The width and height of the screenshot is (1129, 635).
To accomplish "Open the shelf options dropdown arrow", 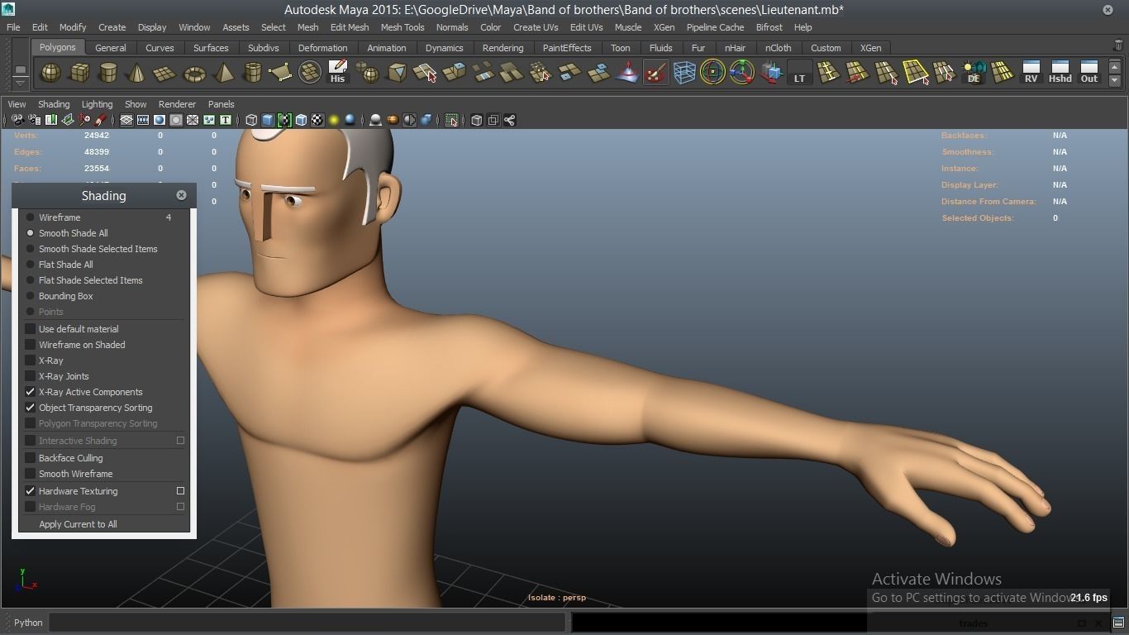I will click(x=20, y=82).
